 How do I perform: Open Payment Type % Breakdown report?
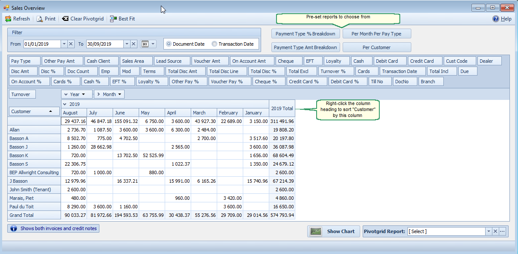(306, 34)
